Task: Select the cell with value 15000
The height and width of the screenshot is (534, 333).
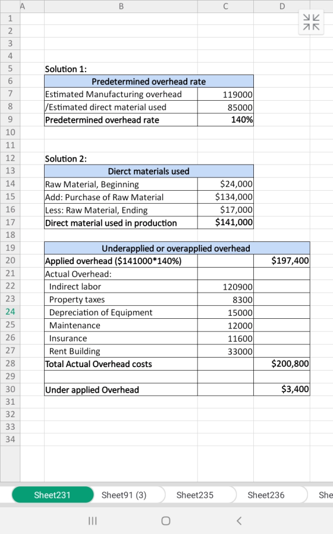Action: (225, 313)
